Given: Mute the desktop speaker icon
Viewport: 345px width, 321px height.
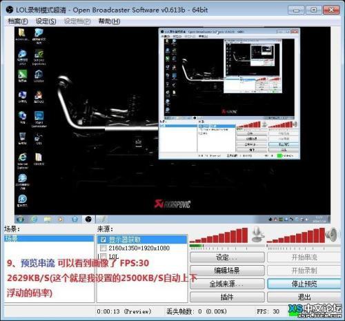Looking at the screenshot, I should 332,235.
